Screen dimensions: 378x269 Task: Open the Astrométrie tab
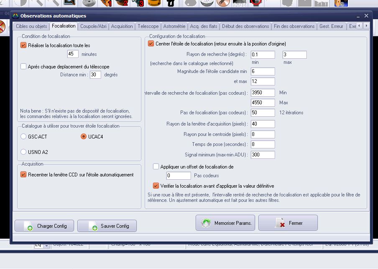click(x=174, y=26)
